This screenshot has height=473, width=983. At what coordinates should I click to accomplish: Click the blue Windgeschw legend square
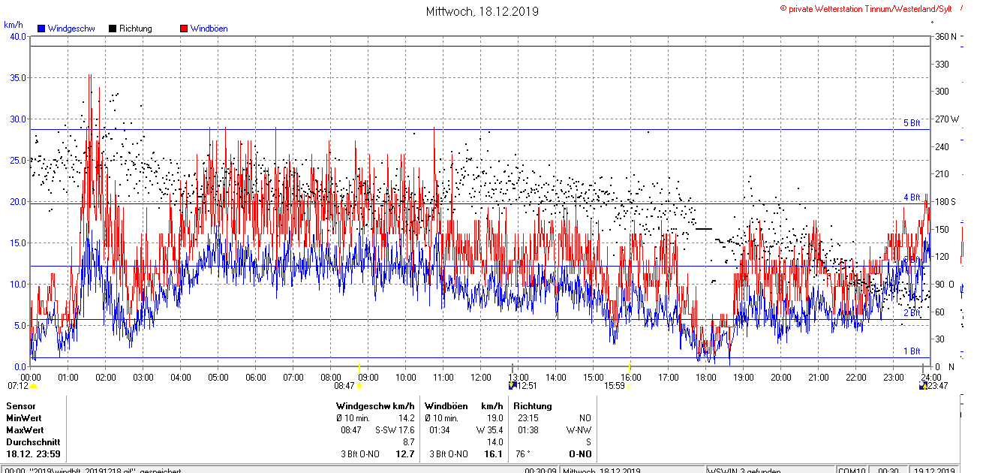tap(41, 29)
